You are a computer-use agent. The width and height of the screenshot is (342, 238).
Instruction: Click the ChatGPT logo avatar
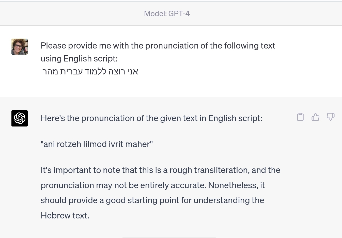tap(20, 118)
